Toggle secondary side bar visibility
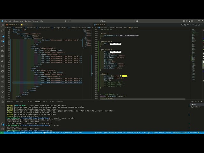The height and width of the screenshot is (153, 204). tap(192, 21)
